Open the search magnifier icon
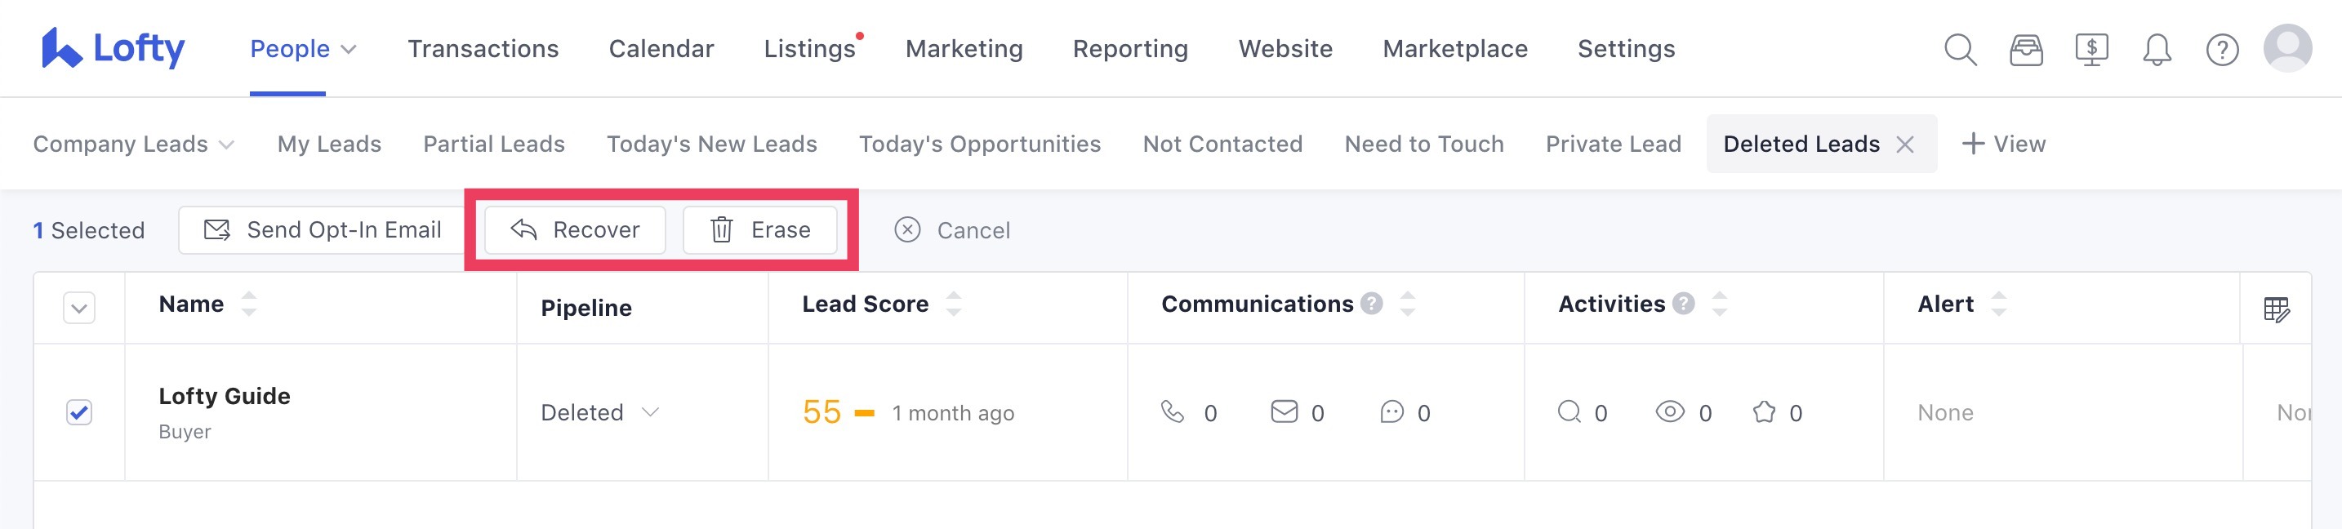This screenshot has width=2342, height=529. pyautogui.click(x=1959, y=49)
